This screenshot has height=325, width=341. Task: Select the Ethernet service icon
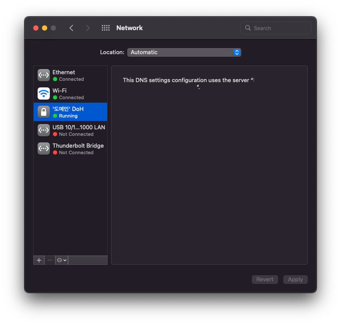pos(44,75)
